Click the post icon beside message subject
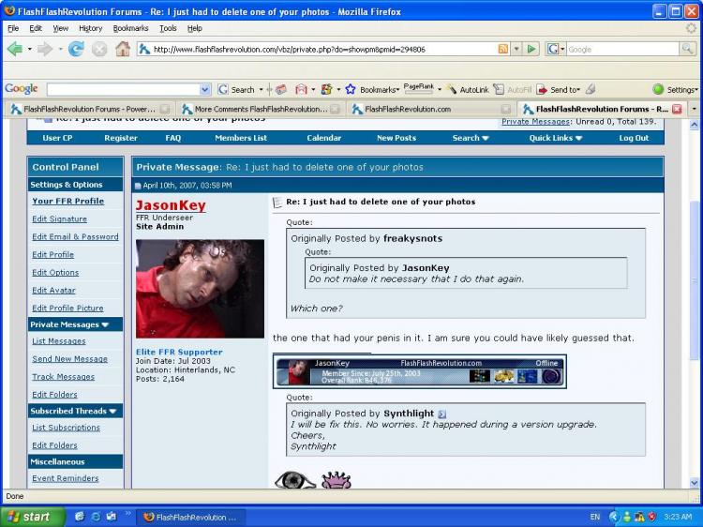The width and height of the screenshot is (703, 527). click(x=277, y=203)
